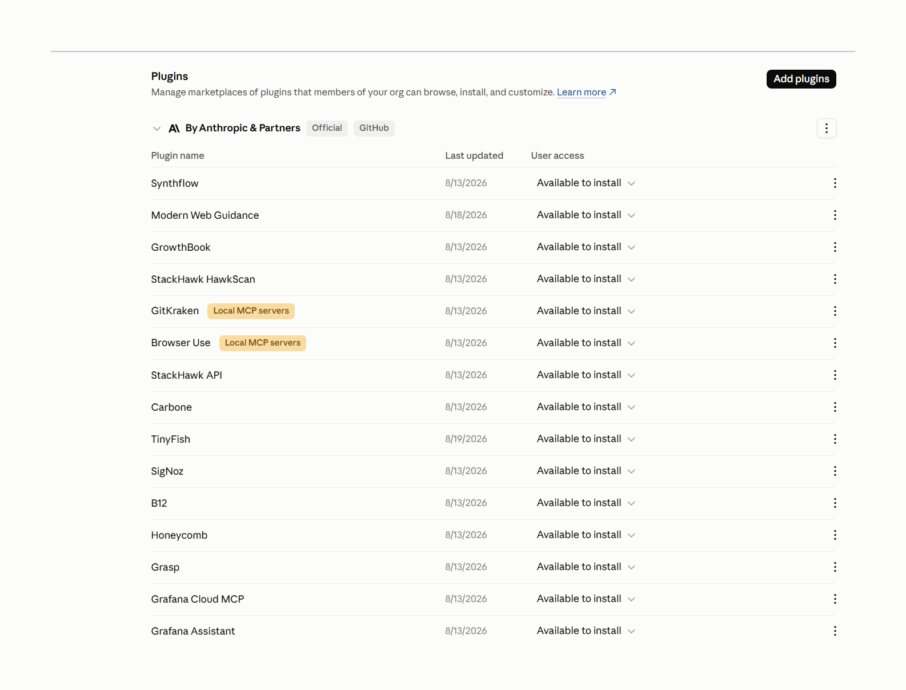Open marketplace options menu for Anthropic & Partners
The width and height of the screenshot is (906, 690).
click(x=827, y=129)
